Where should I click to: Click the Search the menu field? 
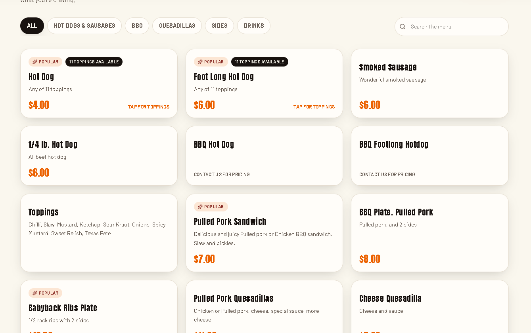(x=452, y=27)
